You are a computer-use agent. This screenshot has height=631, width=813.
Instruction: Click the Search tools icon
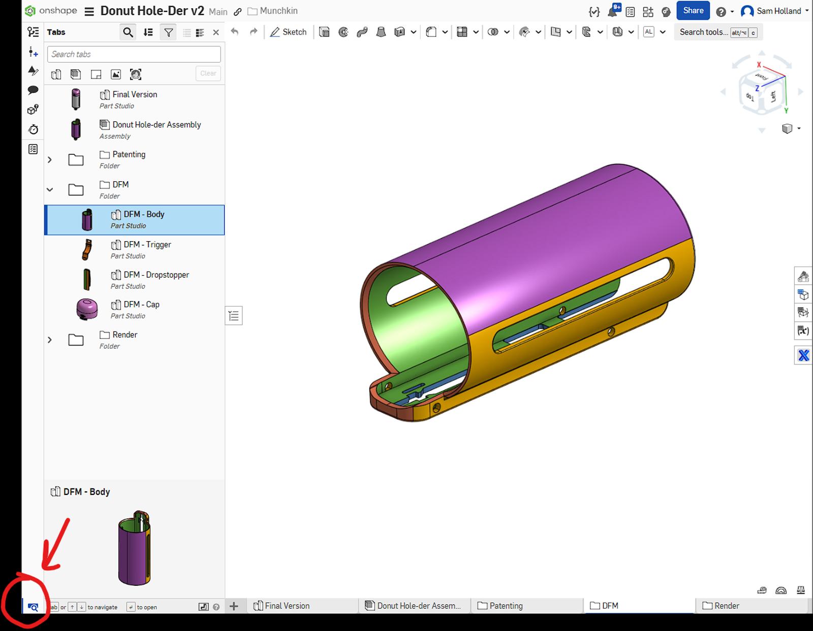704,32
